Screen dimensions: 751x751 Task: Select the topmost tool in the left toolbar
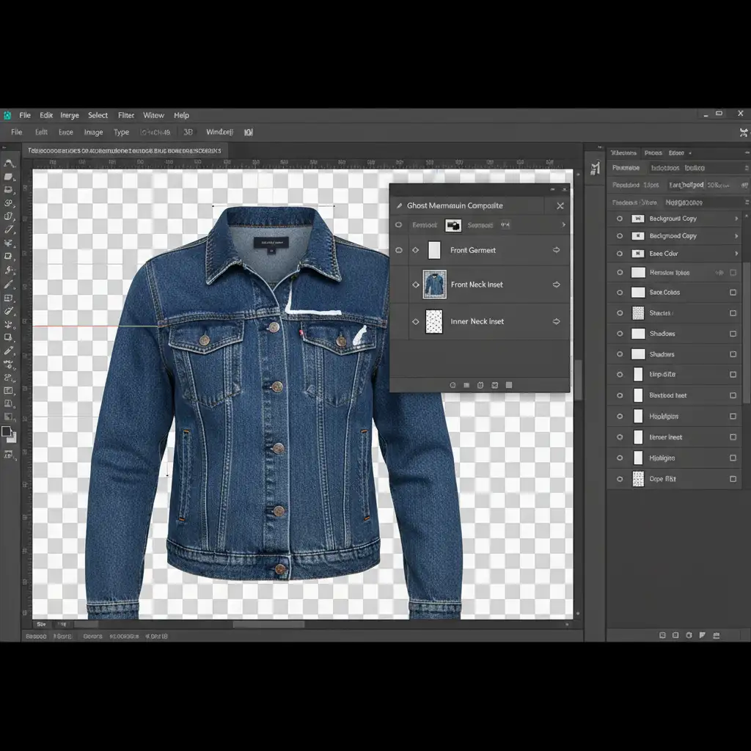point(9,164)
